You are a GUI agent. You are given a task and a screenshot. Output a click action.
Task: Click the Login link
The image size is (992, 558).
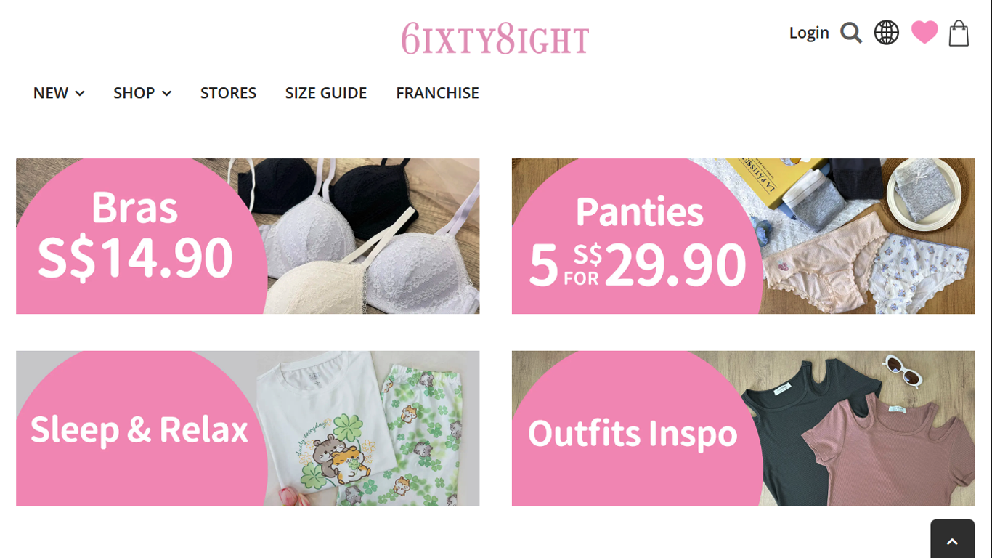[809, 33]
